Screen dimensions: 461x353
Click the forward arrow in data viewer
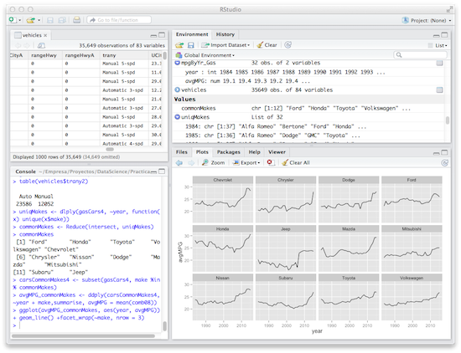tap(27, 45)
